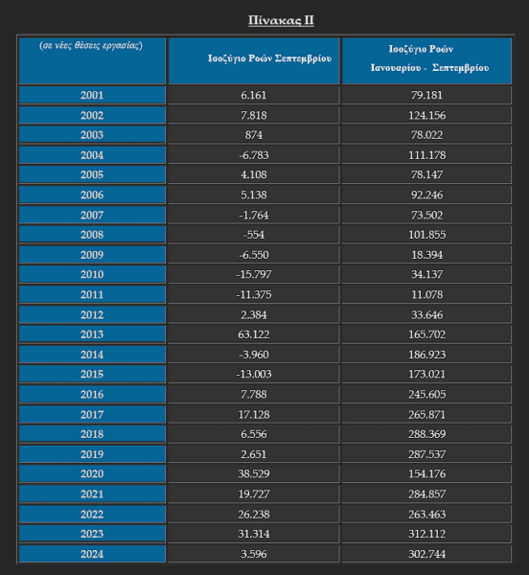Select the 2013 year header cell
Screen dimensions: 529x575
point(92,334)
